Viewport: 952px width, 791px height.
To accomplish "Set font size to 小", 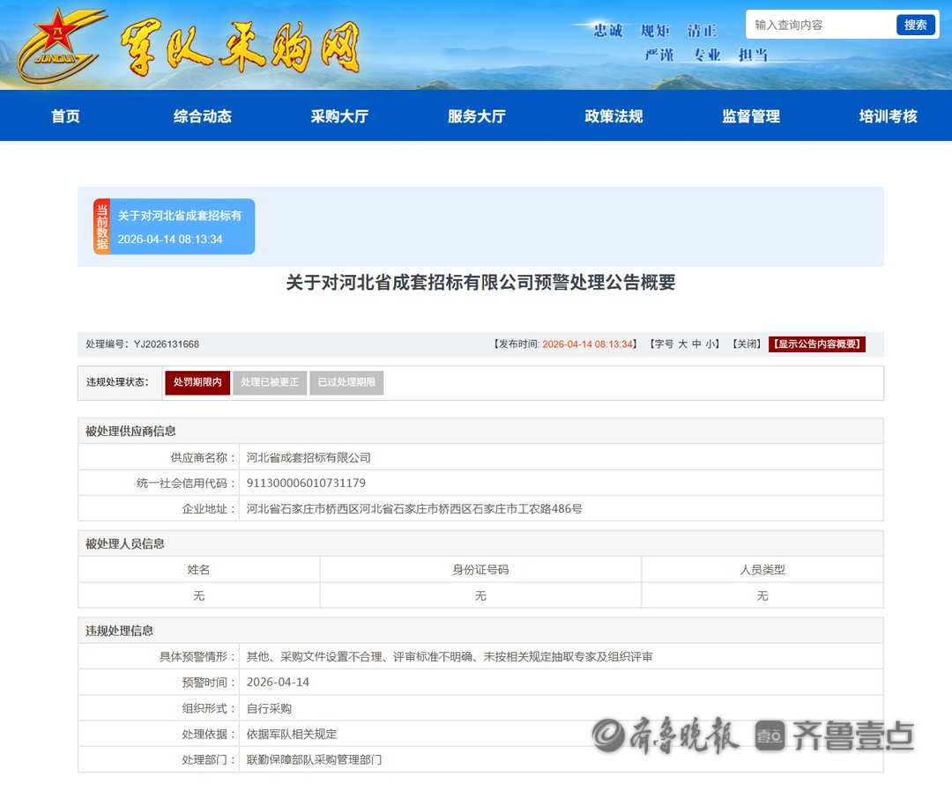I will point(710,344).
